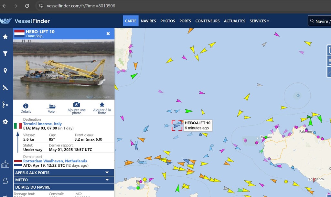Click the Palermo label on map
Screen dimensions: 331x197
[x=305, y=132]
